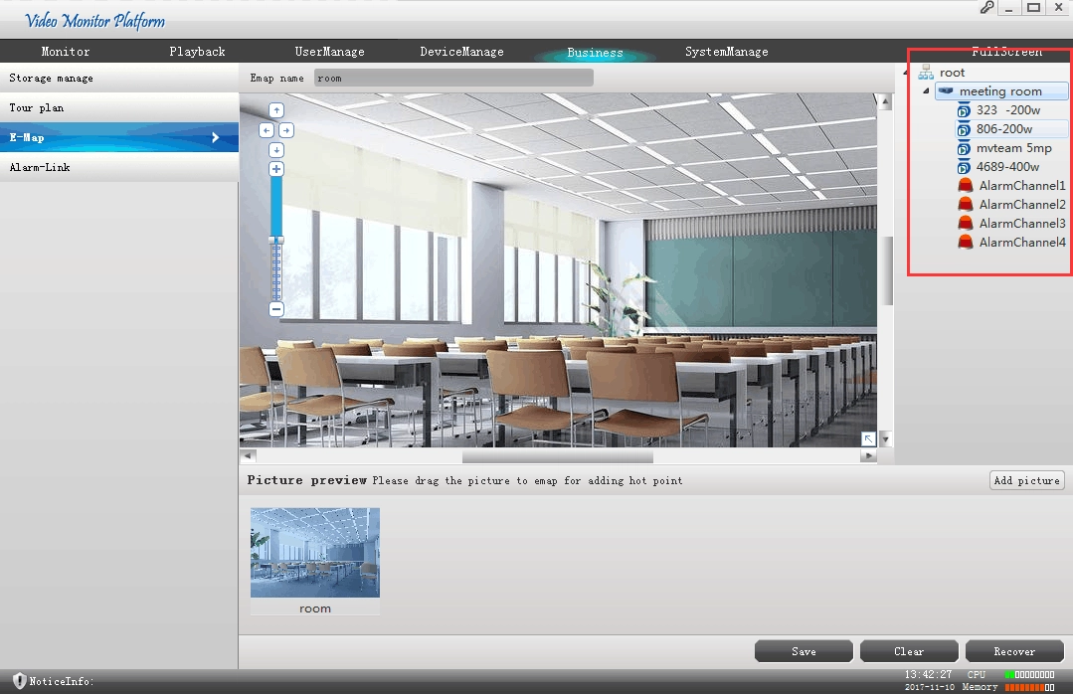Click the meeting room device icon
The height and width of the screenshot is (694, 1073).
click(x=946, y=90)
